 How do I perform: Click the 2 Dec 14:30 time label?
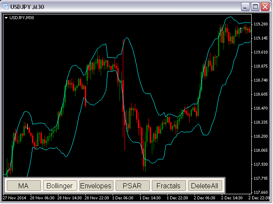click(x=232, y=198)
